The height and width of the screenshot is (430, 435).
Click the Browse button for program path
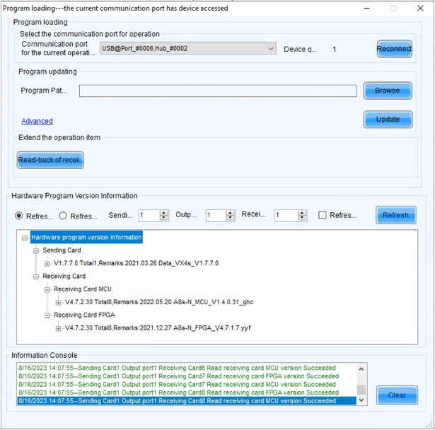(x=388, y=91)
